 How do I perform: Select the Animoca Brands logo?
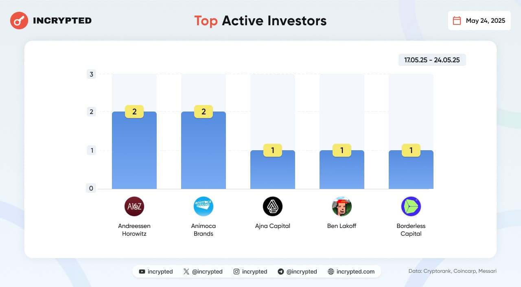[x=204, y=206]
